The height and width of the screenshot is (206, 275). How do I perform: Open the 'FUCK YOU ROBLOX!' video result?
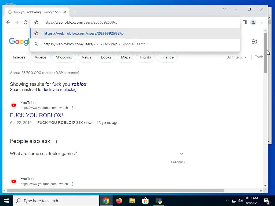click(37, 115)
